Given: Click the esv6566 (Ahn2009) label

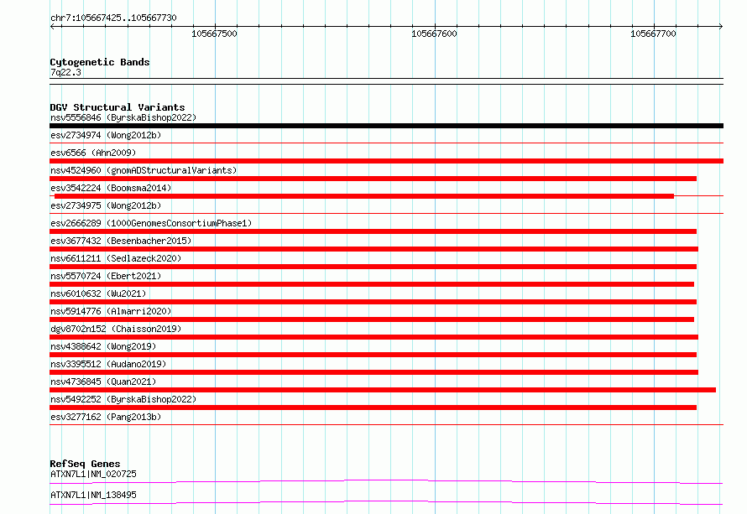Looking at the screenshot, I should (x=93, y=153).
